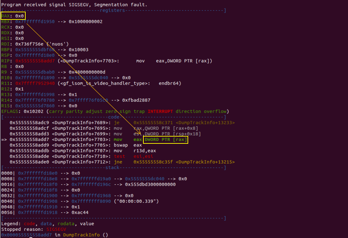Click the RDI value 0x736f756e

pos(29,44)
